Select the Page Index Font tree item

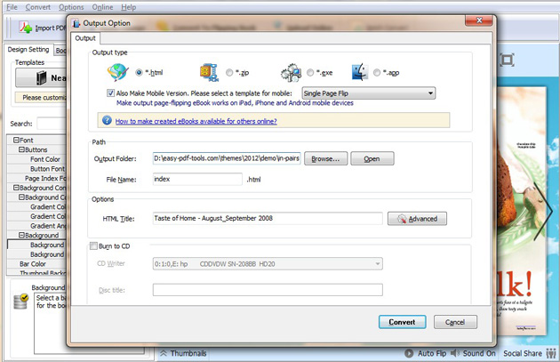point(45,178)
